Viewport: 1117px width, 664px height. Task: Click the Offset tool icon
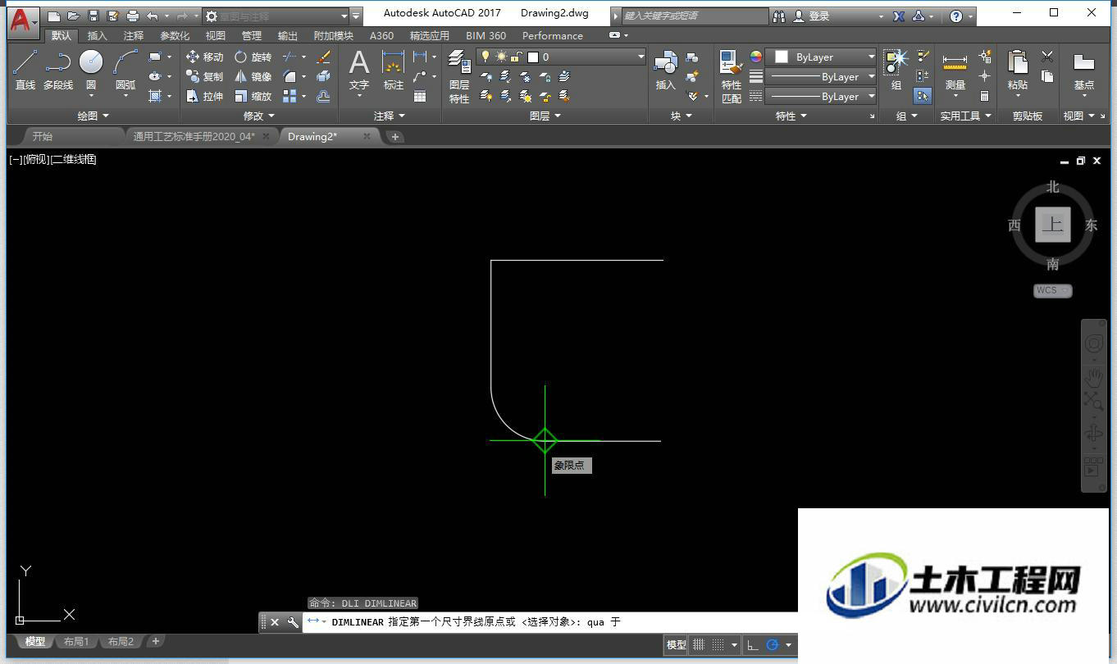[323, 96]
